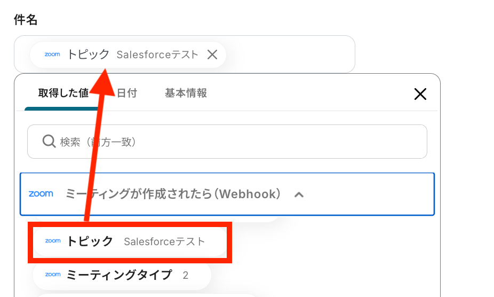This screenshot has width=494, height=297.
Task: Focus the 検索（前方一致）search field
Action: pos(235,142)
